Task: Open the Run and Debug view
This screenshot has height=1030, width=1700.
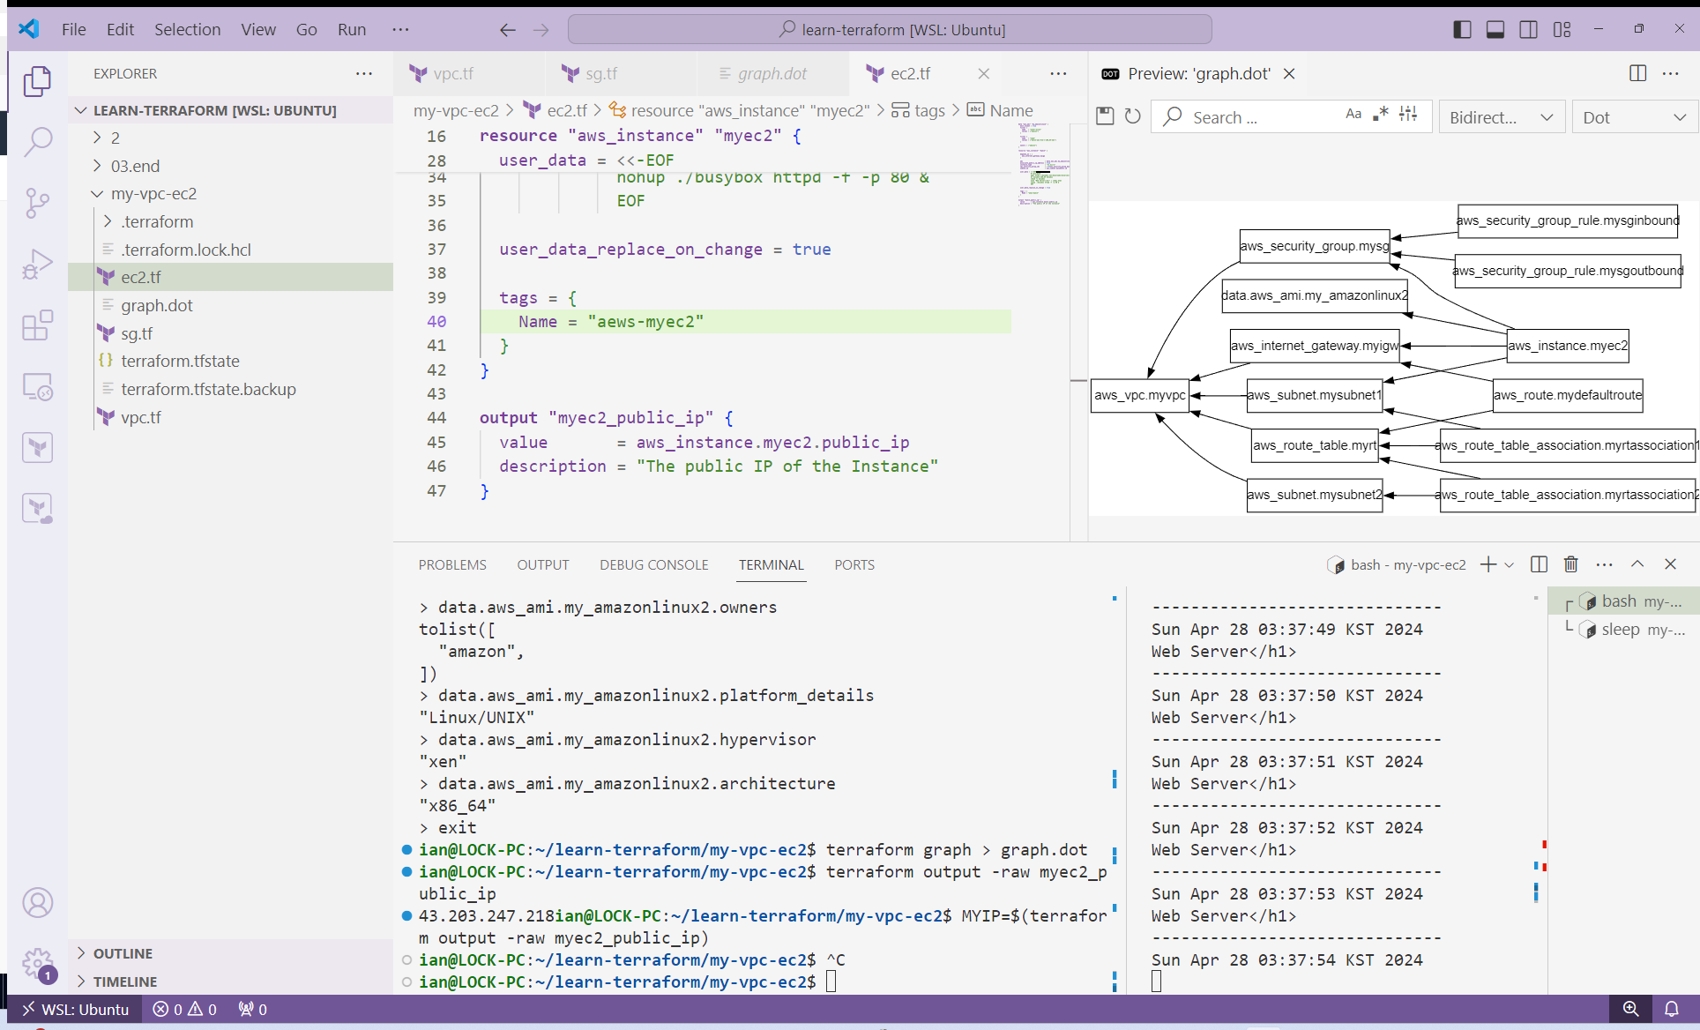Action: (37, 265)
